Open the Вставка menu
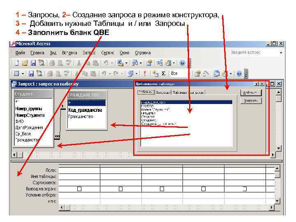Viewport: 296px width, 222px height. (x=69, y=53)
